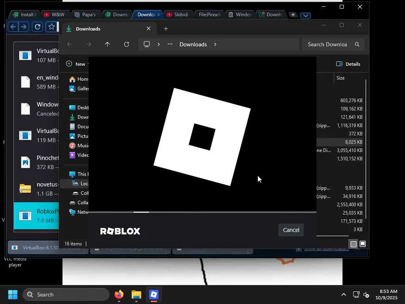Open Home in the navigation pane
This screenshot has width=405, height=304.
click(x=79, y=79)
